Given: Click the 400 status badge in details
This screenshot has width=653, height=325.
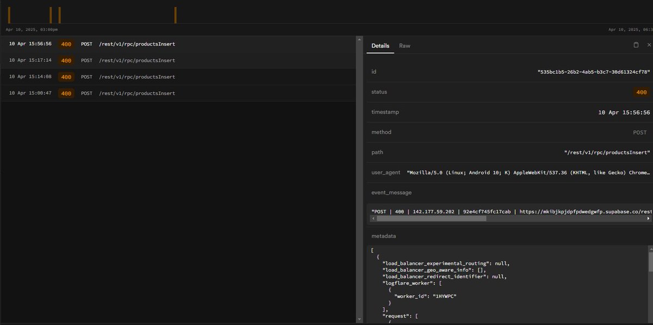Looking at the screenshot, I should click(642, 92).
